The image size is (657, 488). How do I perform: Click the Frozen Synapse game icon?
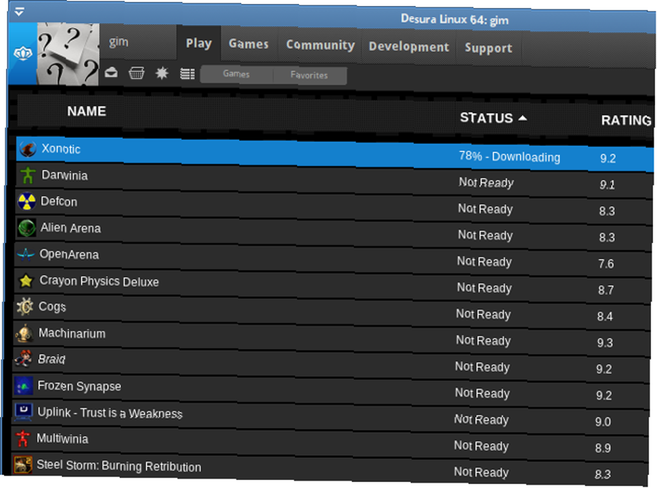point(24,386)
